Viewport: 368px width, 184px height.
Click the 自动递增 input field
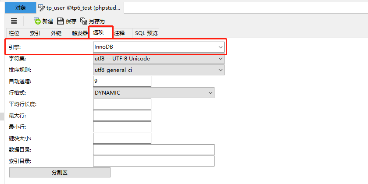click(x=122, y=81)
